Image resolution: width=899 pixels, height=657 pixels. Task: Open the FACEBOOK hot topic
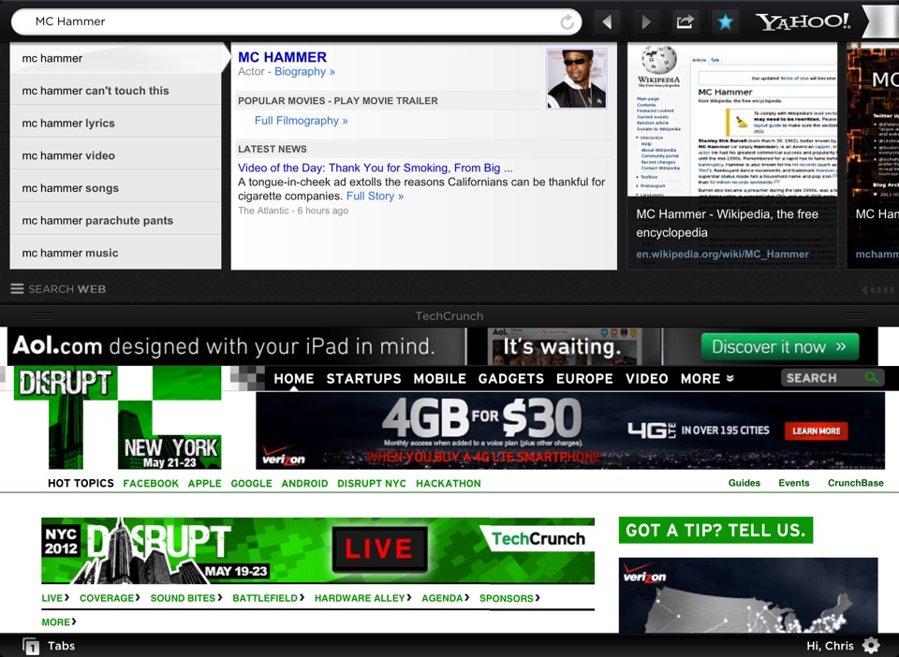(x=151, y=484)
